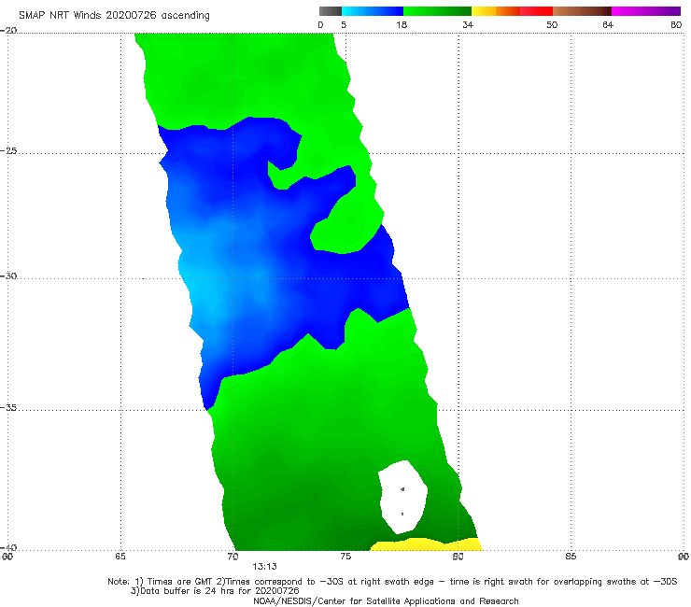Click the color bar label '50'
The height and width of the screenshot is (607, 691).
pos(552,24)
